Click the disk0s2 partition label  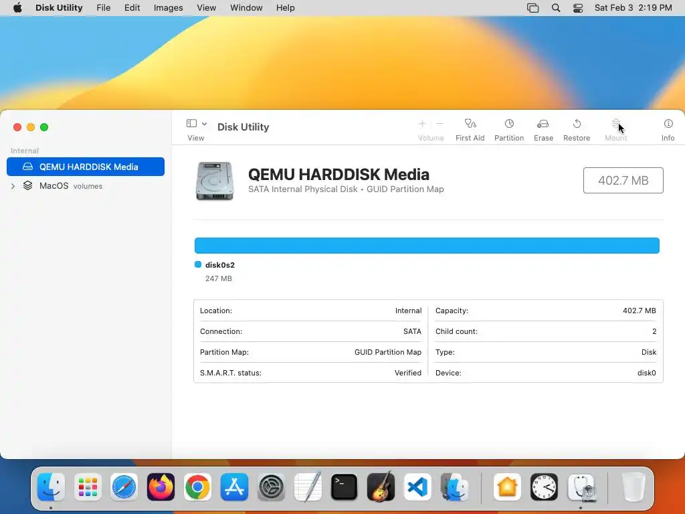pos(219,265)
